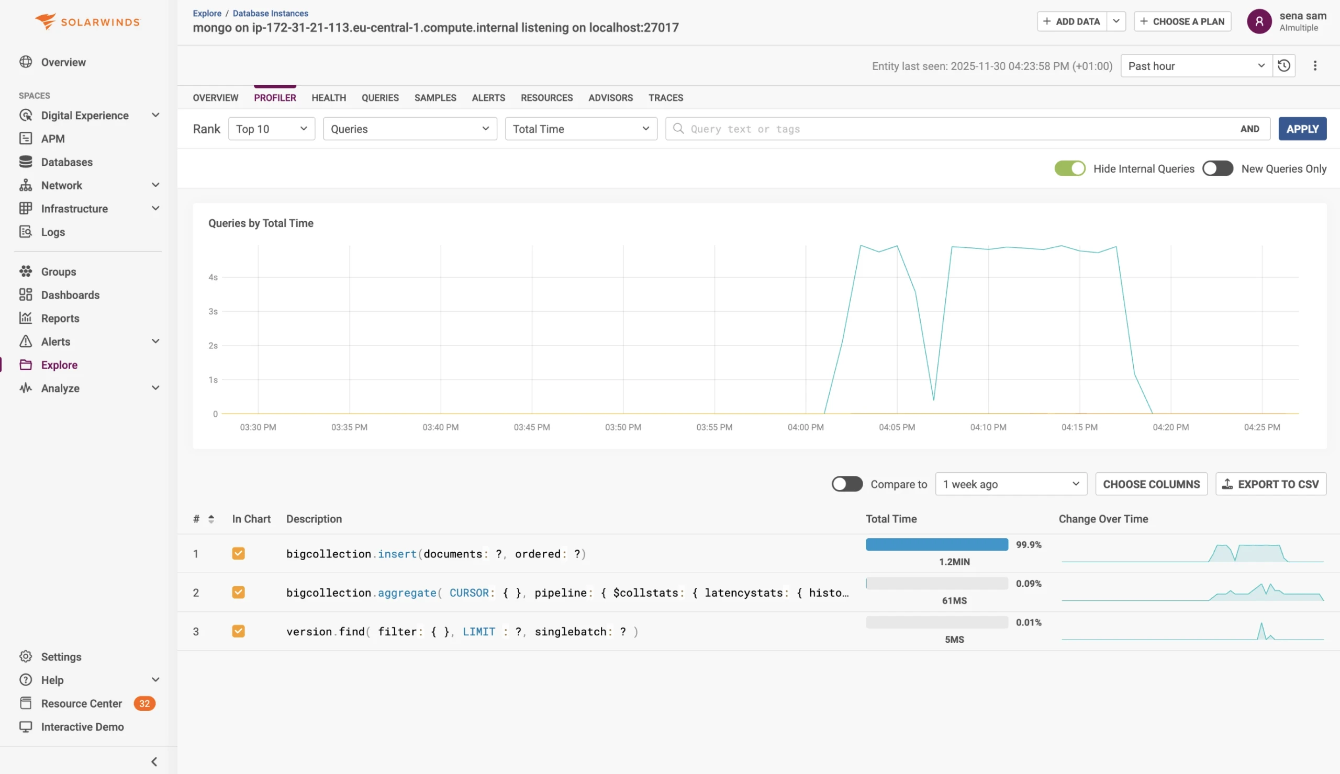This screenshot has width=1340, height=774.
Task: Click the 99.9% Total Time bar
Action: pos(937,544)
